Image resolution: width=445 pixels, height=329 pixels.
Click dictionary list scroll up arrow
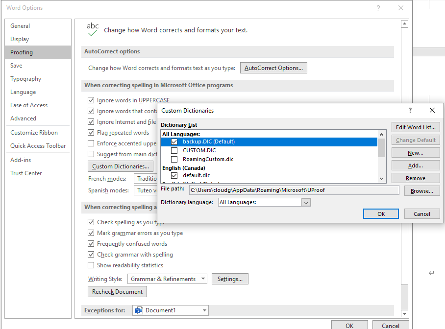pyautogui.click(x=381, y=135)
